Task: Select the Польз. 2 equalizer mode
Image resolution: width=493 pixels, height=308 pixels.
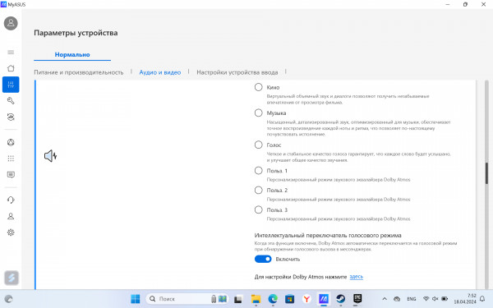Action: [259, 191]
